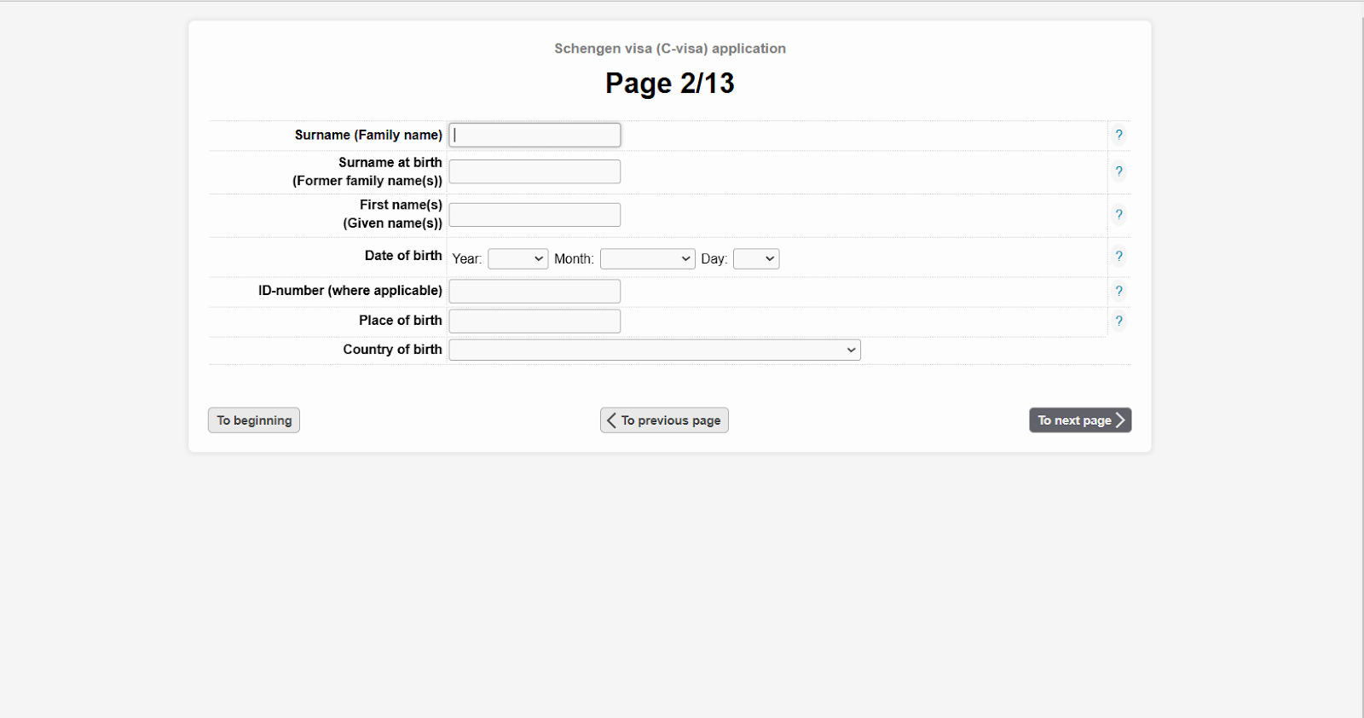Click the Country of birth label
Screen dimensions: 1364x718
392,350
